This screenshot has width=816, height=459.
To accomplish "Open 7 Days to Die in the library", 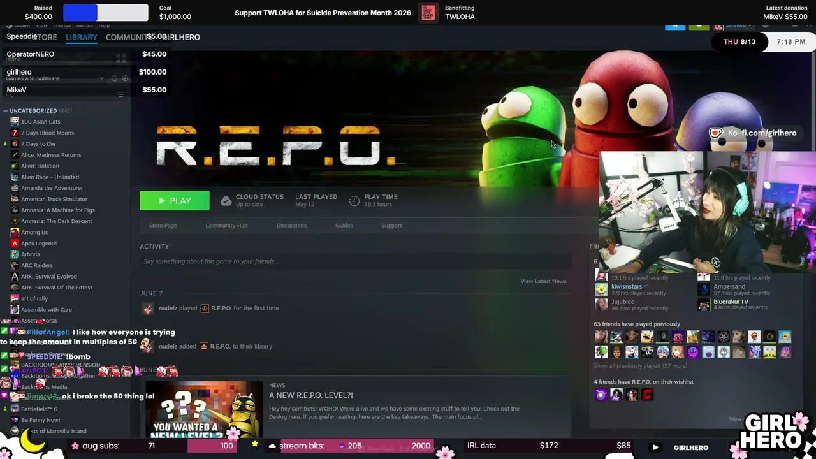I will pos(38,144).
